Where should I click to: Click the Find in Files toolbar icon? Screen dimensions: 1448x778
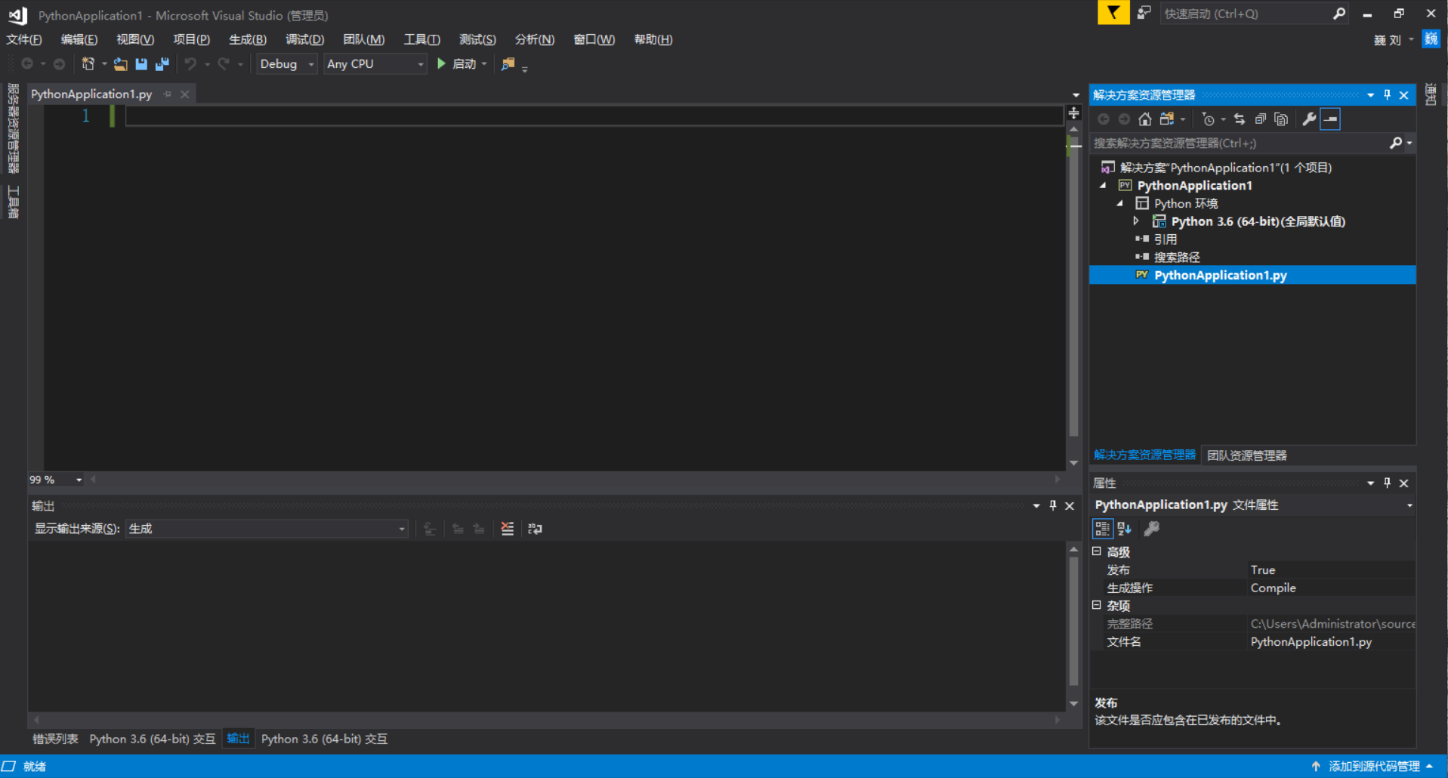tap(508, 64)
